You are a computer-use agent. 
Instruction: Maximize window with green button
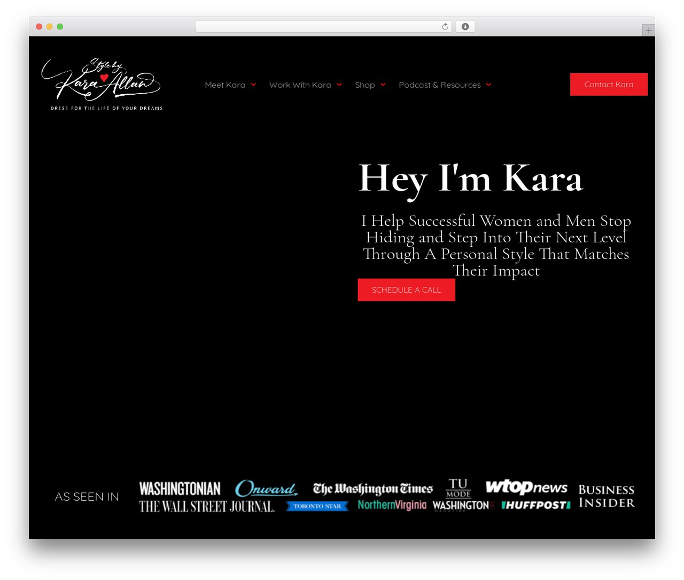60,27
